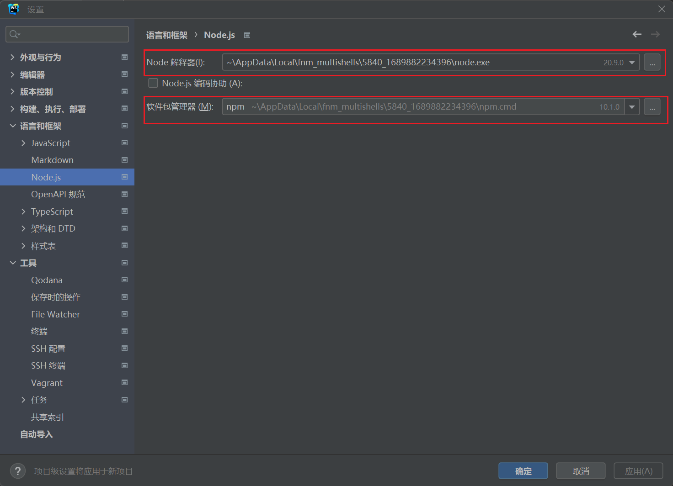This screenshot has height=486, width=673.
Task: Focus the settings search field
Action: [67, 34]
